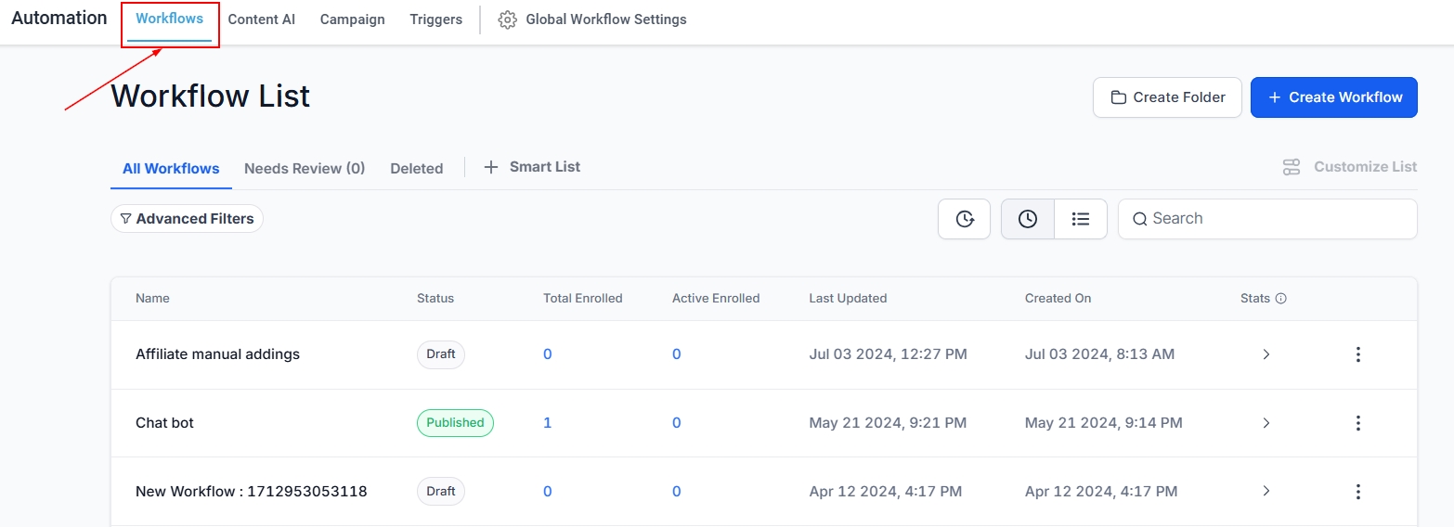Open the Advanced Filters panel
Viewport: 1454px width, 527px height.
coord(187,219)
